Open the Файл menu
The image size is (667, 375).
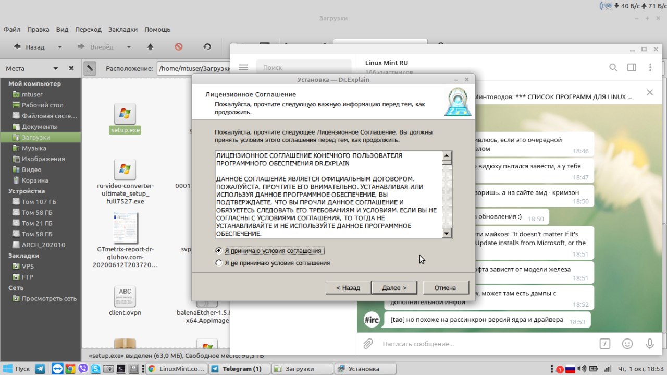(12, 30)
